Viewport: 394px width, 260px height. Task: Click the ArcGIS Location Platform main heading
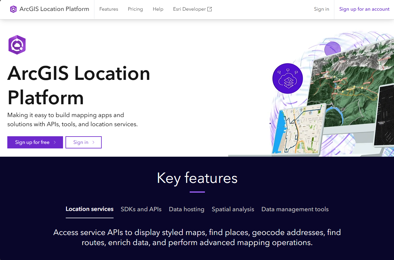[x=79, y=85]
